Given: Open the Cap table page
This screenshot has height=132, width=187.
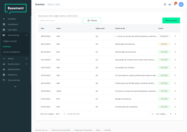Looking at the screenshot, I should tap(12, 30).
